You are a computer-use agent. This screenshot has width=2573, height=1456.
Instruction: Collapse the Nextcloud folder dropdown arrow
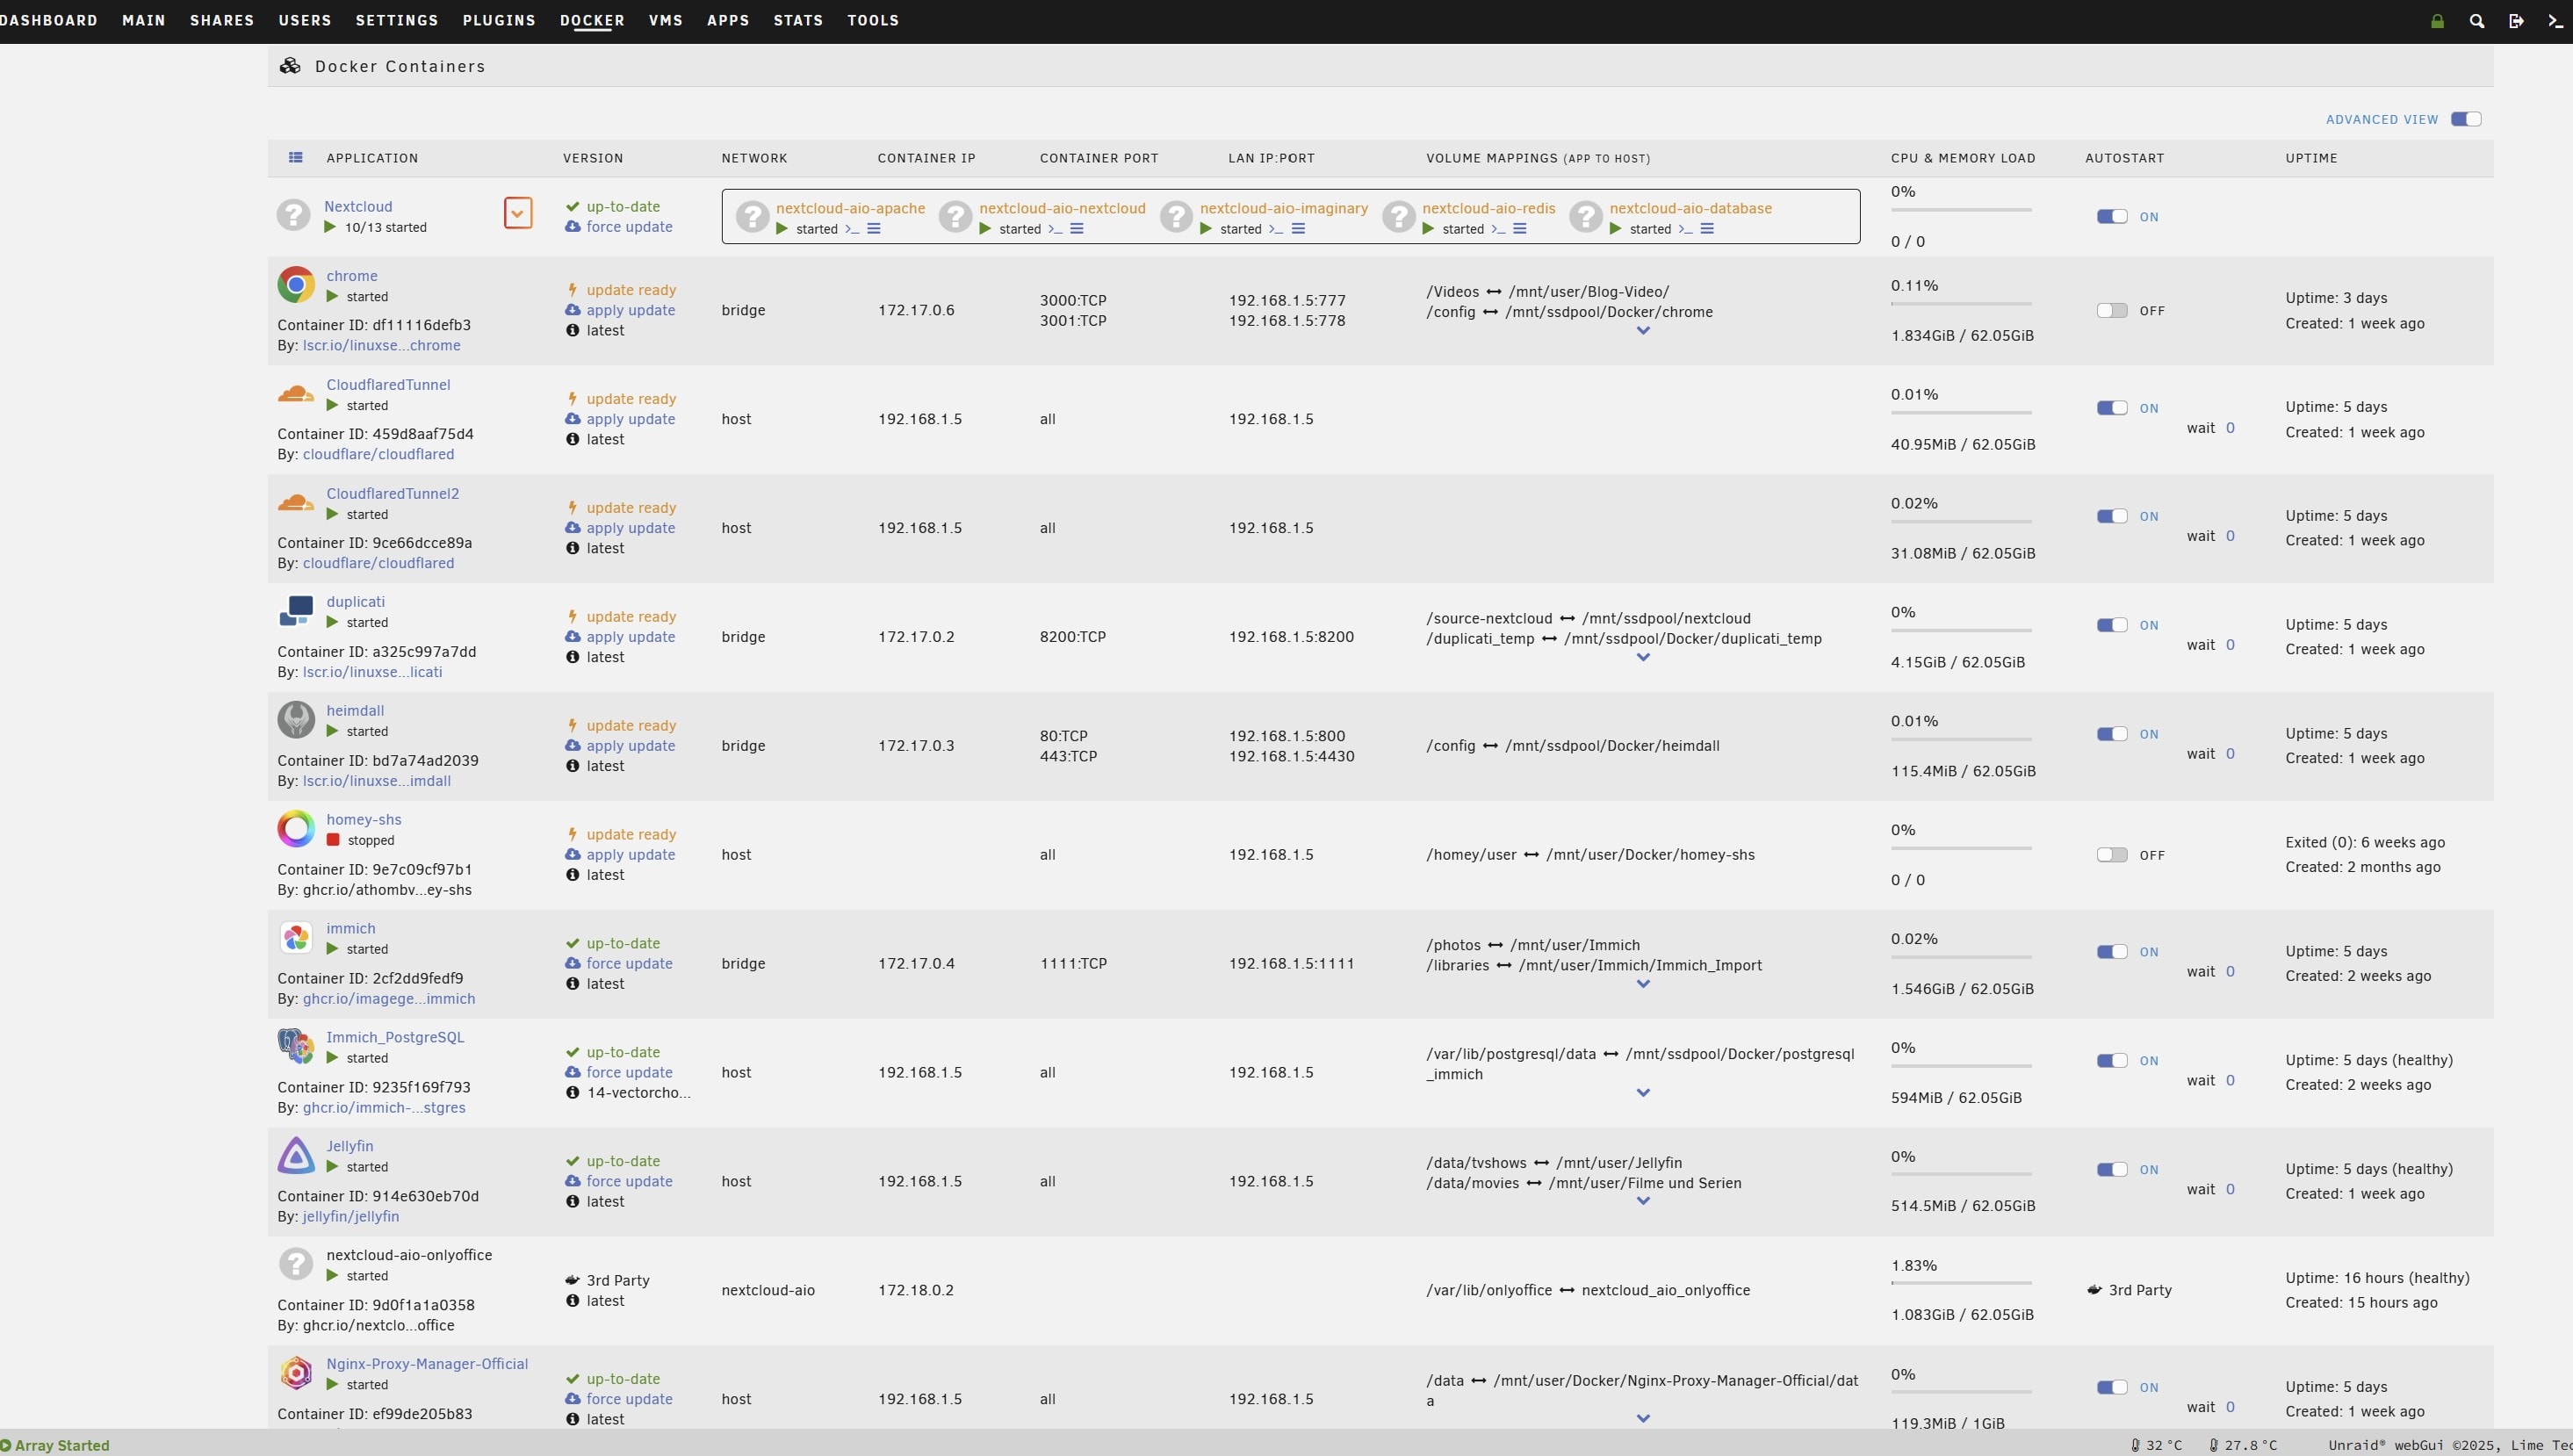(x=517, y=213)
